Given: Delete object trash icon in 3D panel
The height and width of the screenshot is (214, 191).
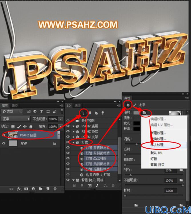Looking at the screenshot, I should [113, 186].
